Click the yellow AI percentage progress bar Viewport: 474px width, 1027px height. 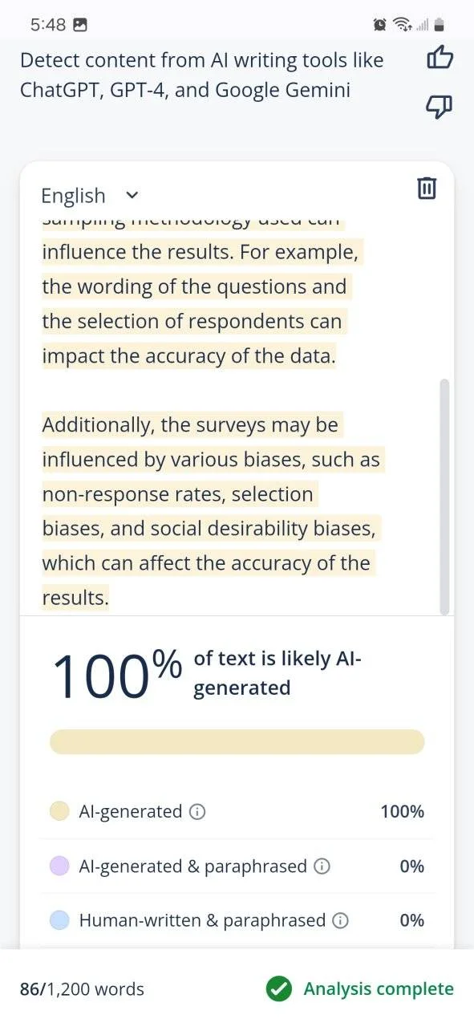(x=237, y=741)
